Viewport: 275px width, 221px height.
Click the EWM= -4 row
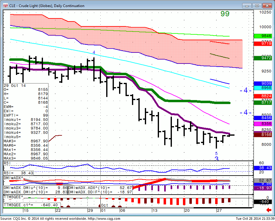coord(26,107)
